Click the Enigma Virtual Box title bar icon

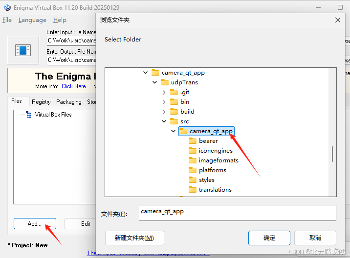pyautogui.click(x=7, y=7)
